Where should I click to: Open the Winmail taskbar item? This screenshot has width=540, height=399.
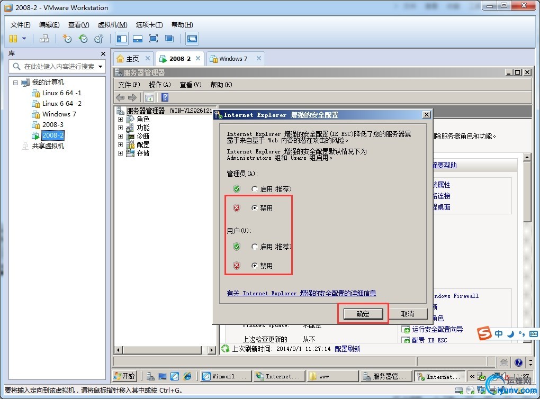(226, 376)
